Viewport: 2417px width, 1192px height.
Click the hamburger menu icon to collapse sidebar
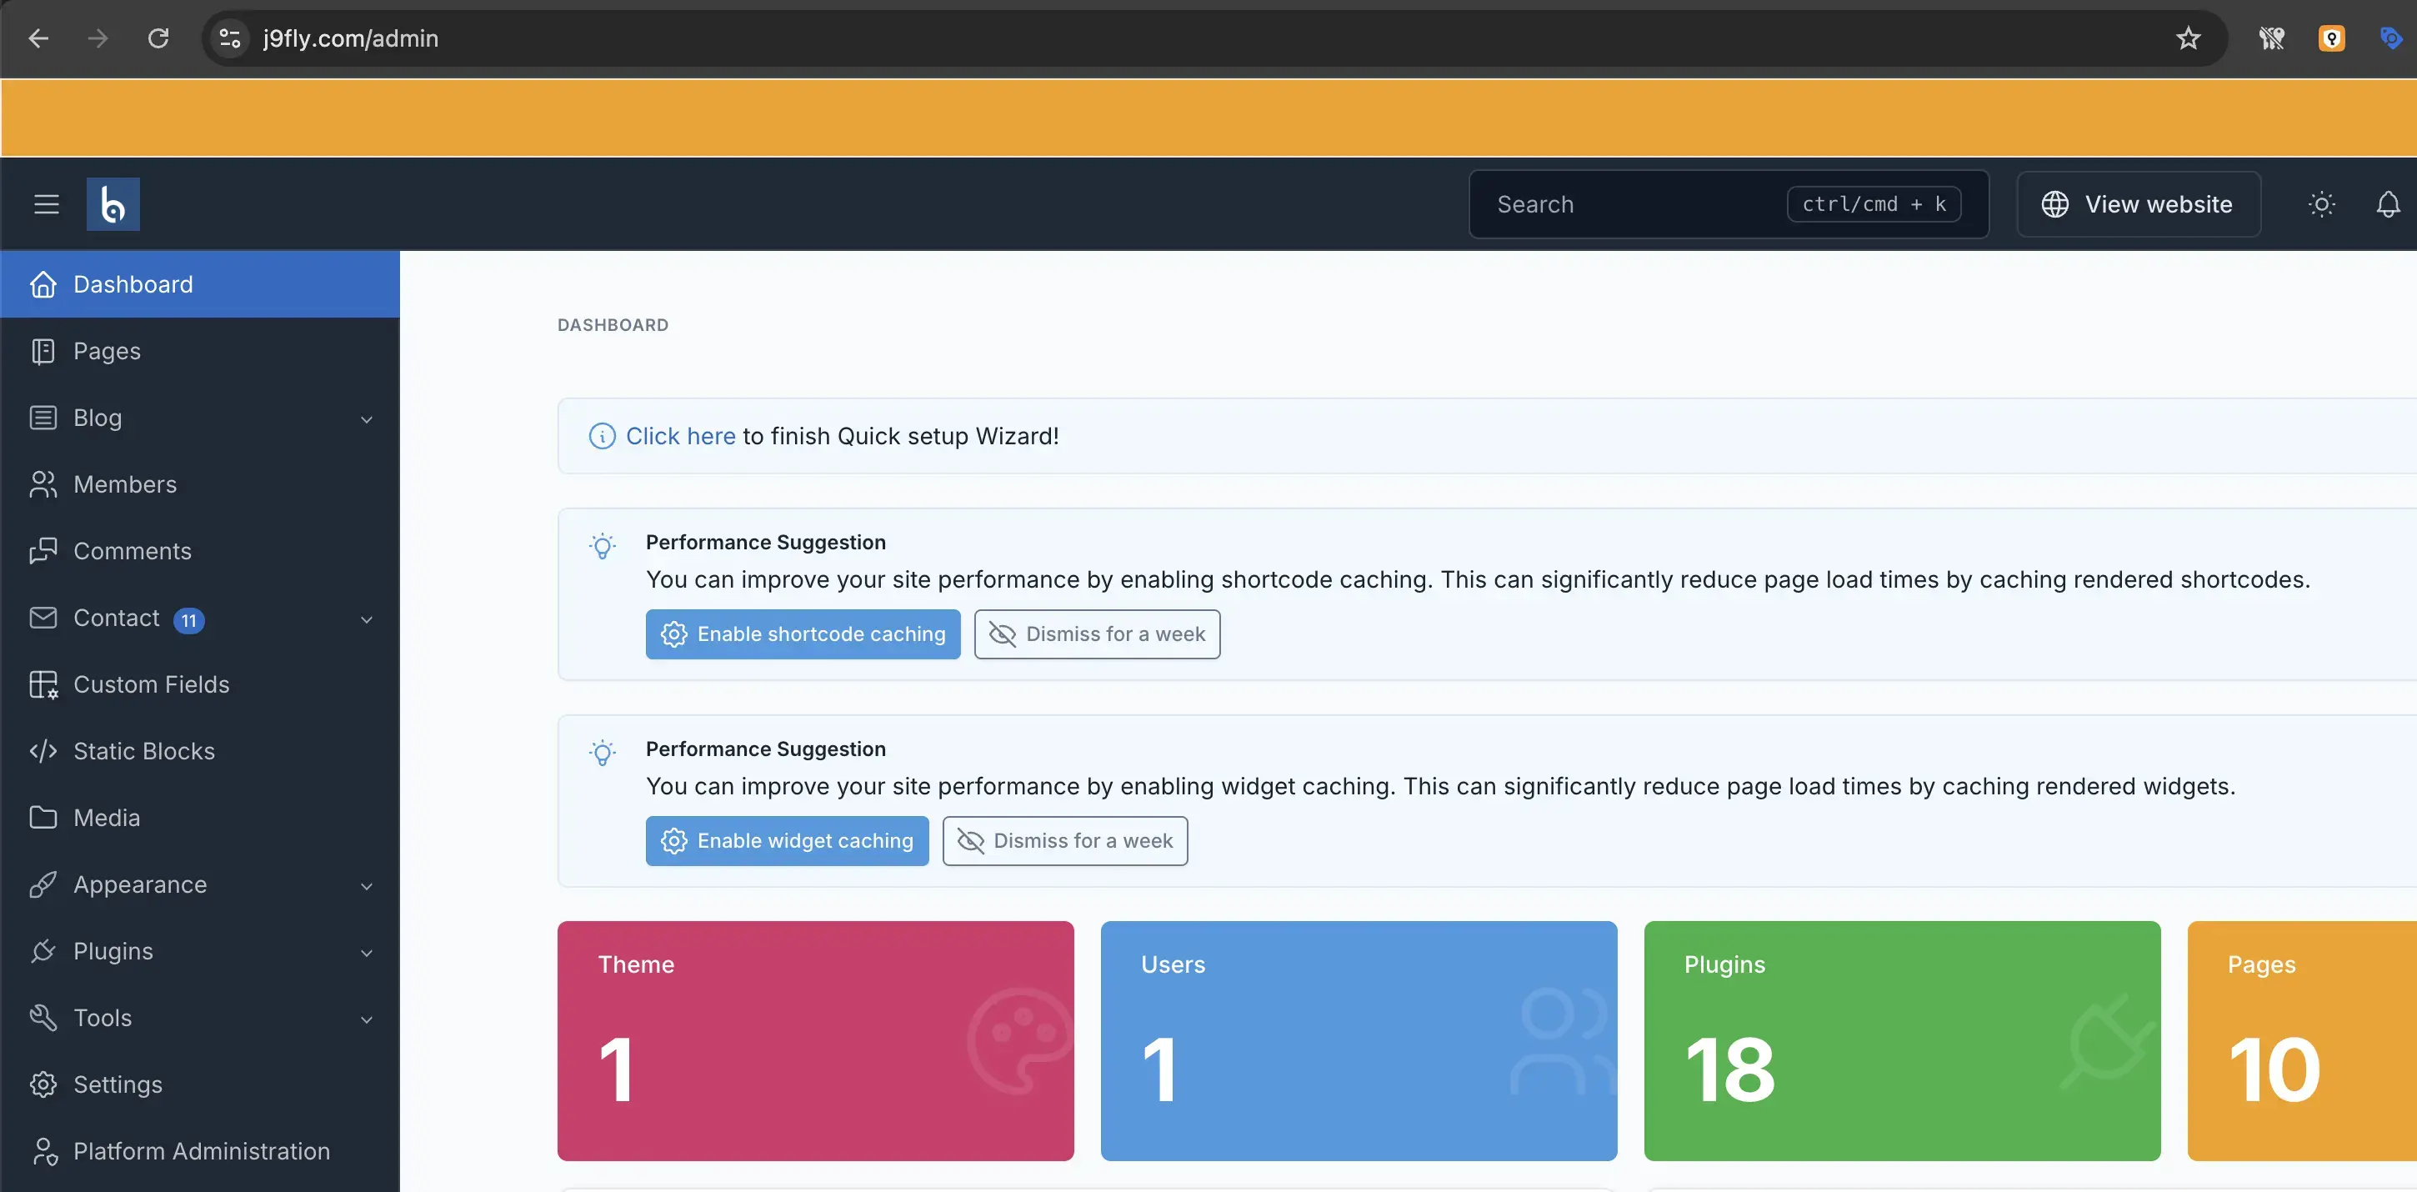[x=46, y=203]
